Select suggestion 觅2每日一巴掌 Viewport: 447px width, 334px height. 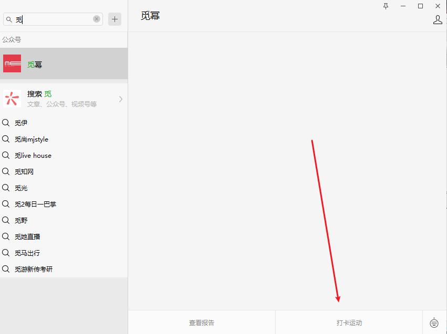(x=64, y=204)
